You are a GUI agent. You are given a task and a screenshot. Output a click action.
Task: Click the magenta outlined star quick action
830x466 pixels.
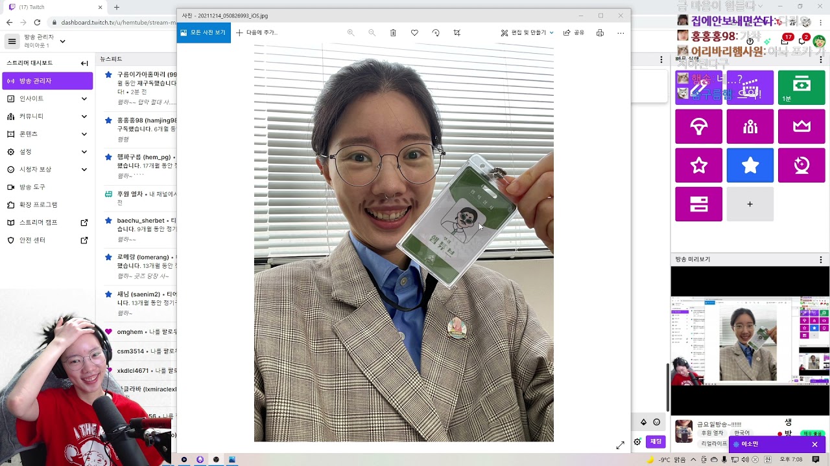click(x=698, y=165)
